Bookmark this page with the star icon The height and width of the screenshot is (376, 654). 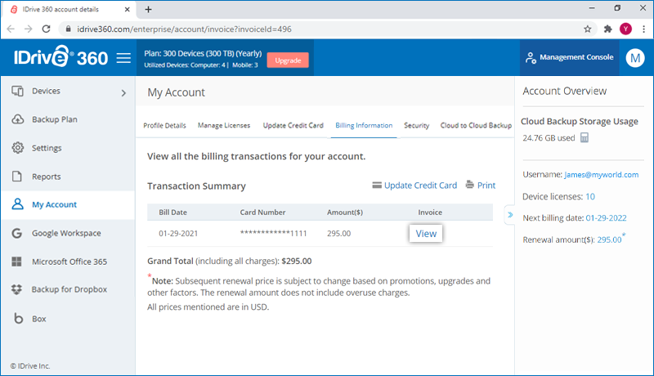tap(588, 28)
